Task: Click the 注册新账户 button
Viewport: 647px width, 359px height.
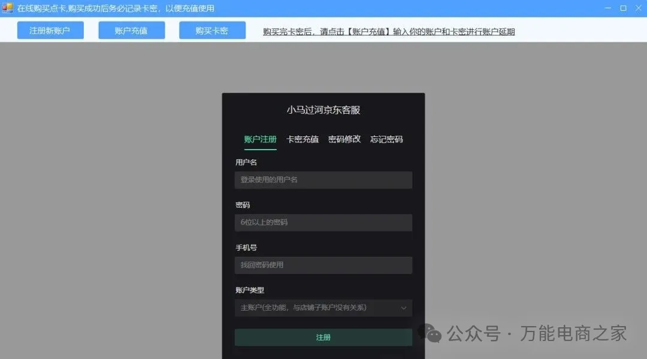Action: [50, 31]
